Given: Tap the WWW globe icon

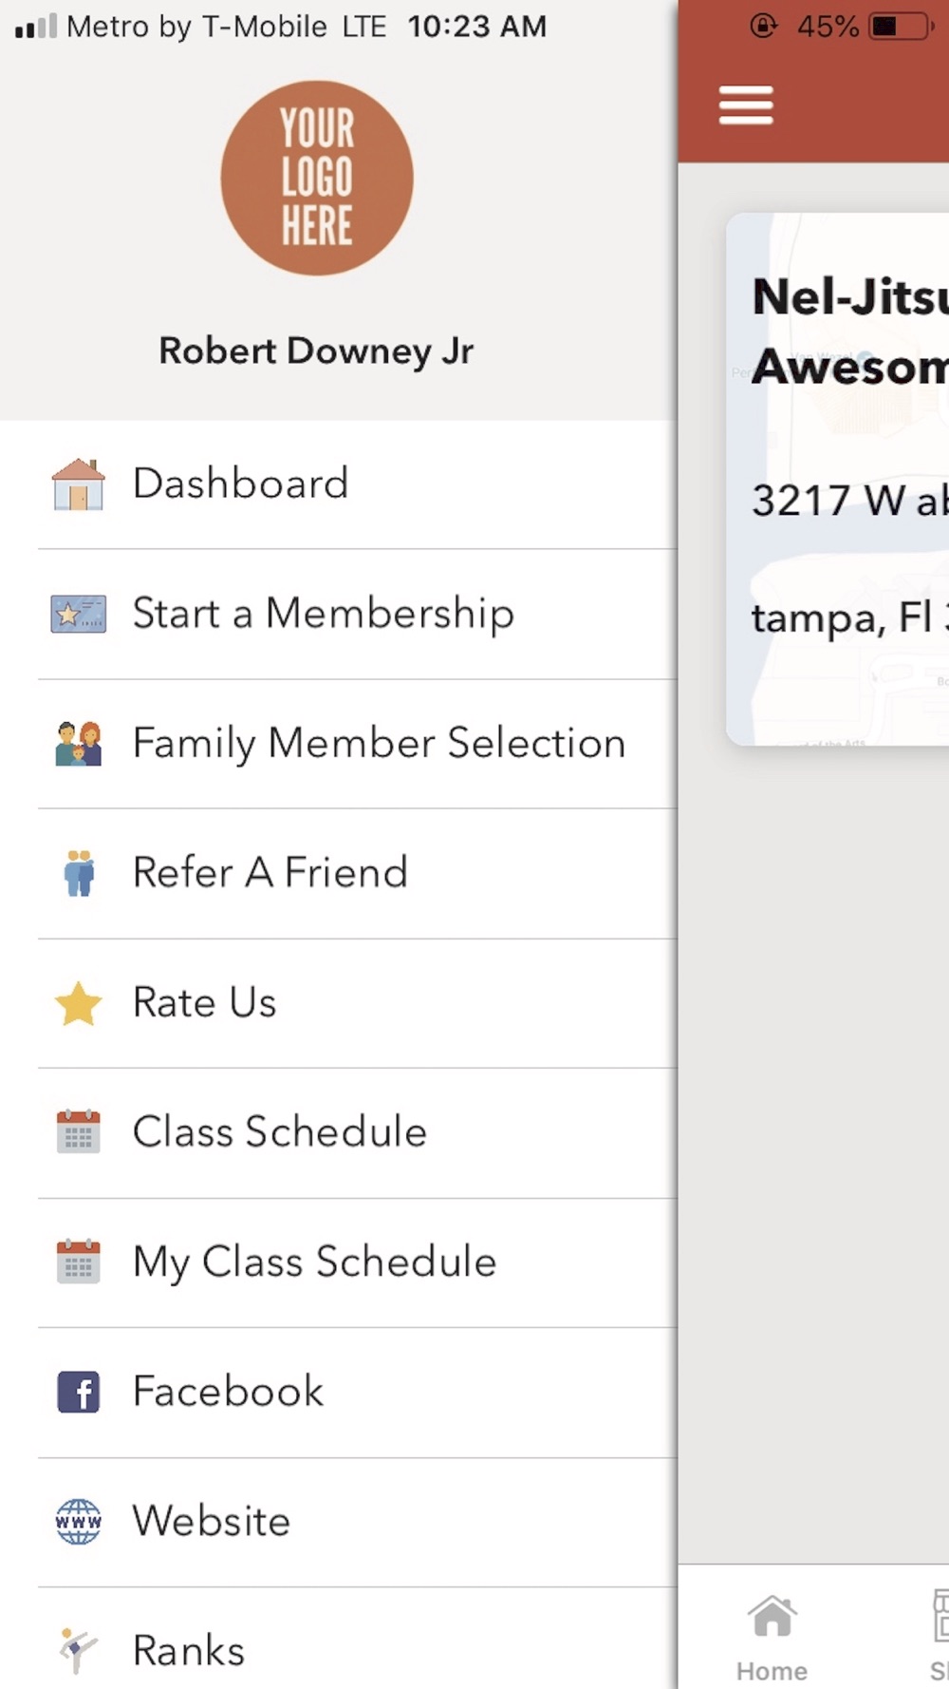Looking at the screenshot, I should [x=78, y=1522].
